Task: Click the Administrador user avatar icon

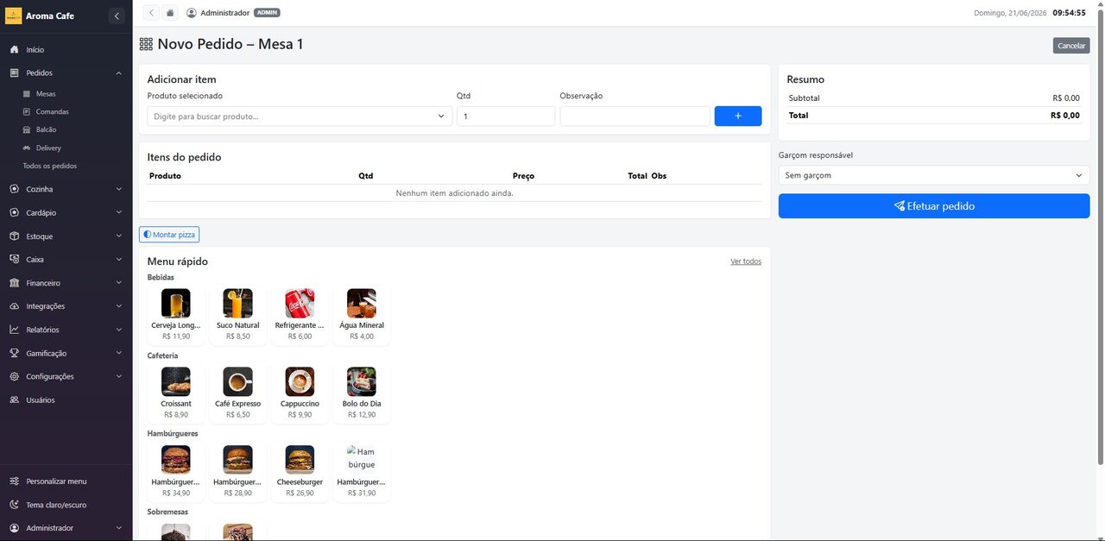Action: (x=192, y=13)
